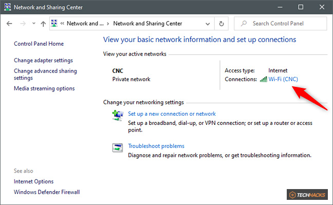Select 'Network and ...' breadcrumb

[85, 23]
